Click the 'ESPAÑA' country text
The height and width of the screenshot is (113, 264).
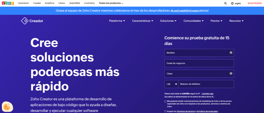pos(186,94)
